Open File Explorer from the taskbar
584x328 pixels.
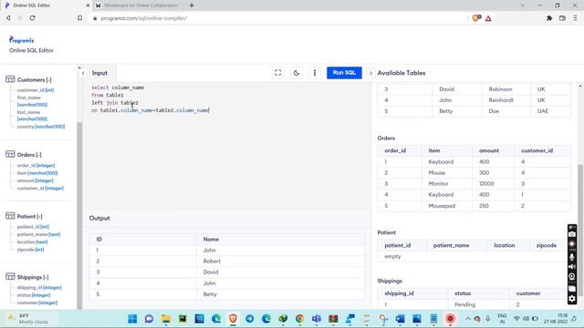coord(166,319)
